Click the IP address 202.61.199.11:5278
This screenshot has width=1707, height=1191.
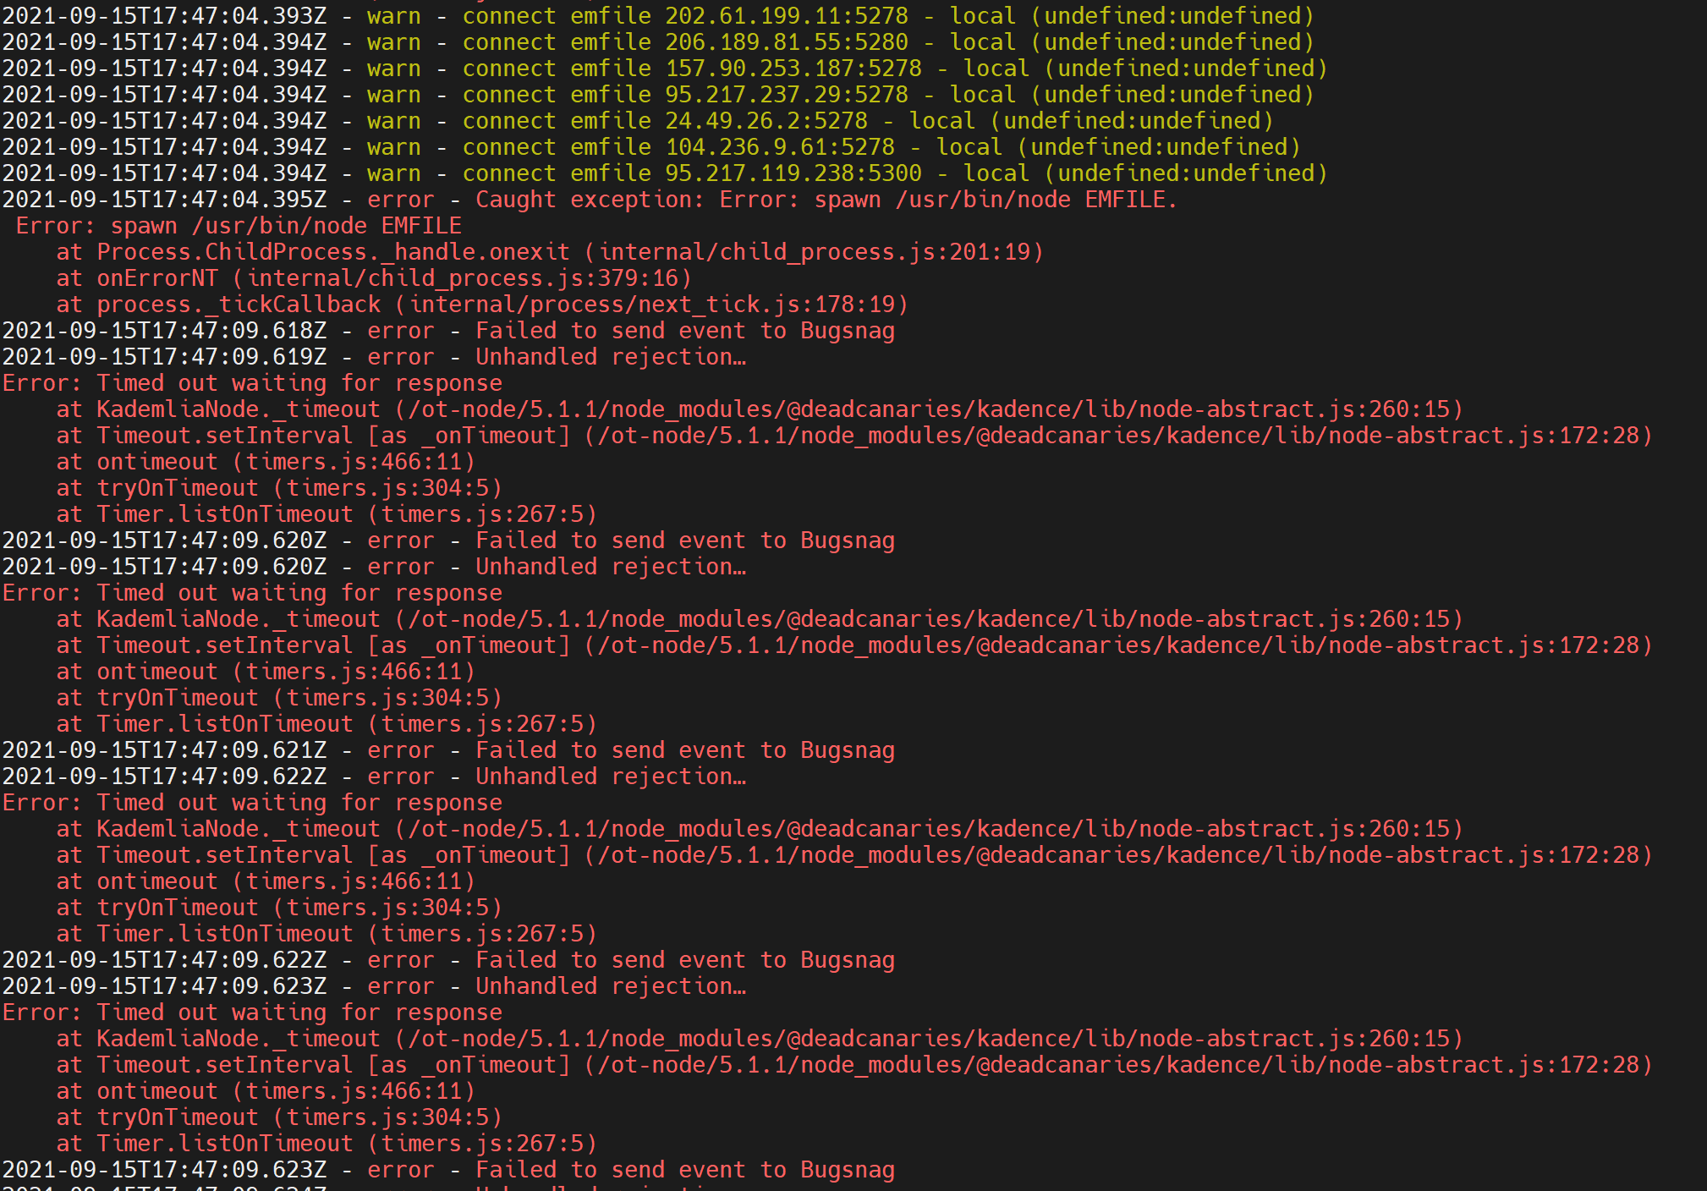[786, 16]
